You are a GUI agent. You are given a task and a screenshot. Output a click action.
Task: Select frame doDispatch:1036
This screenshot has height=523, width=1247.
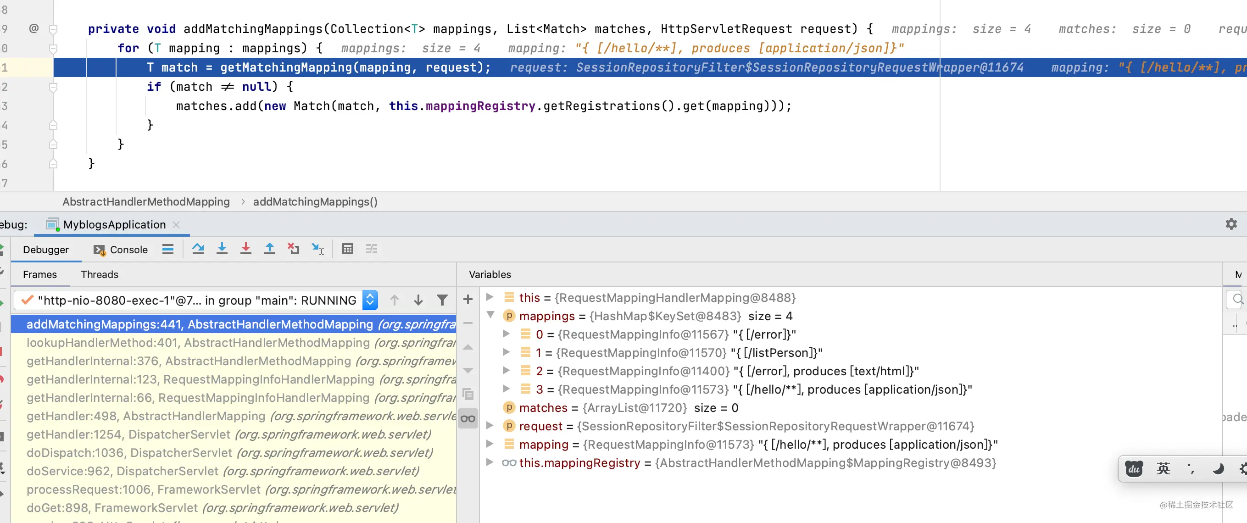tap(234, 453)
